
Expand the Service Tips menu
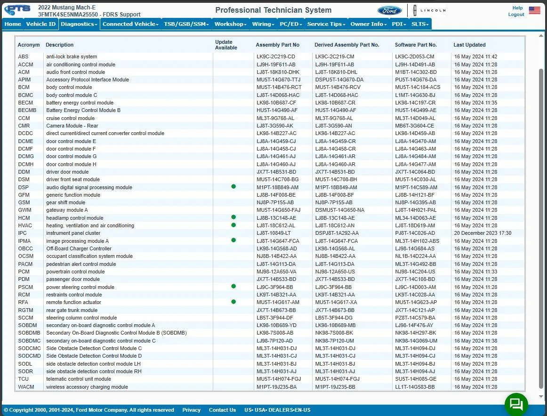coord(326,24)
